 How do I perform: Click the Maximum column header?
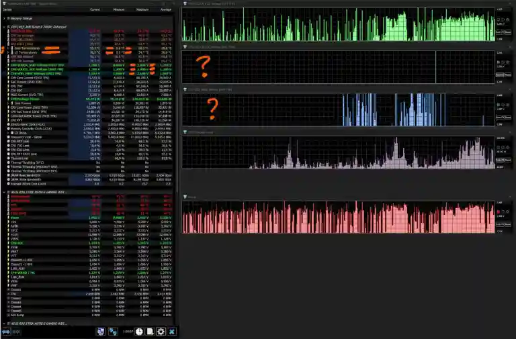(x=142, y=9)
